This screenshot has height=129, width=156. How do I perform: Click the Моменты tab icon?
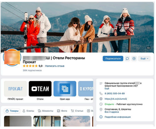click(x=39, y=111)
